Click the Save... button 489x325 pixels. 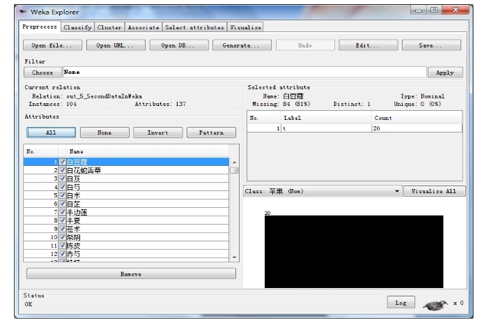(431, 45)
